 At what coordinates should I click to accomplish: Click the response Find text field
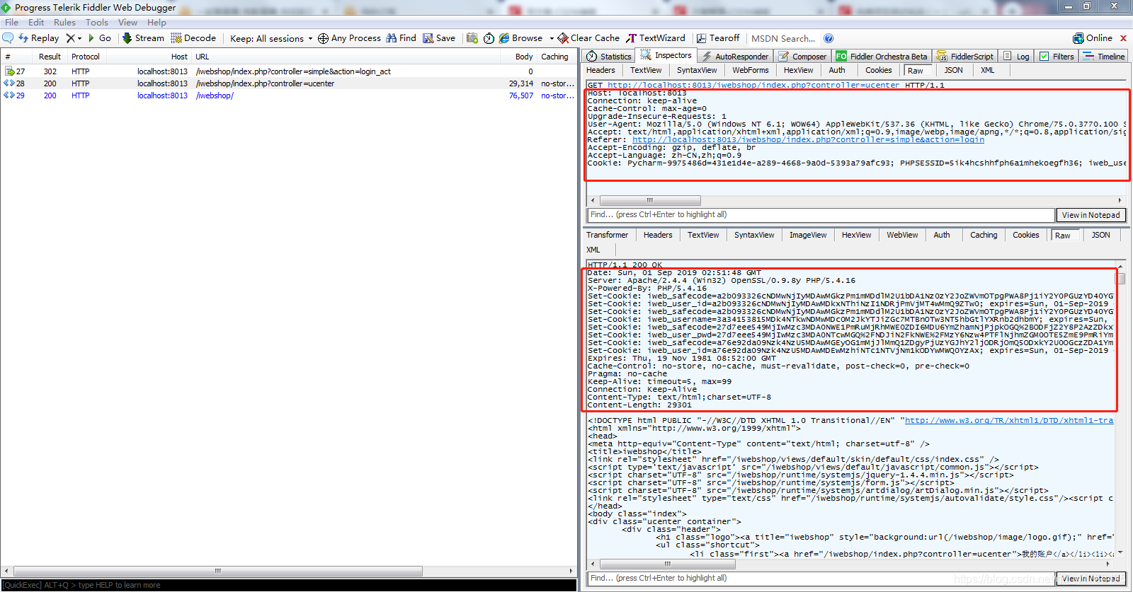(x=821, y=579)
